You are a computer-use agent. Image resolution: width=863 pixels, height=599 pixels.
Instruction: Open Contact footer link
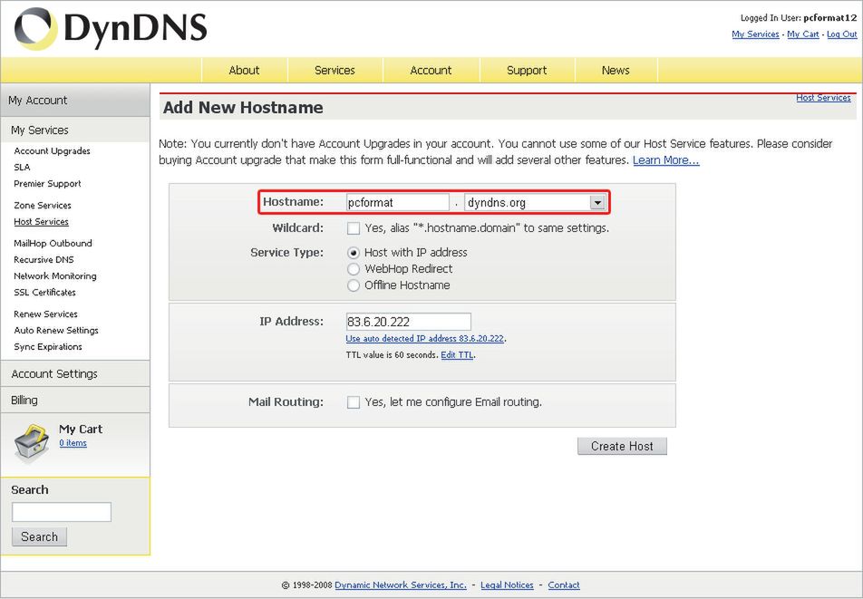point(564,585)
